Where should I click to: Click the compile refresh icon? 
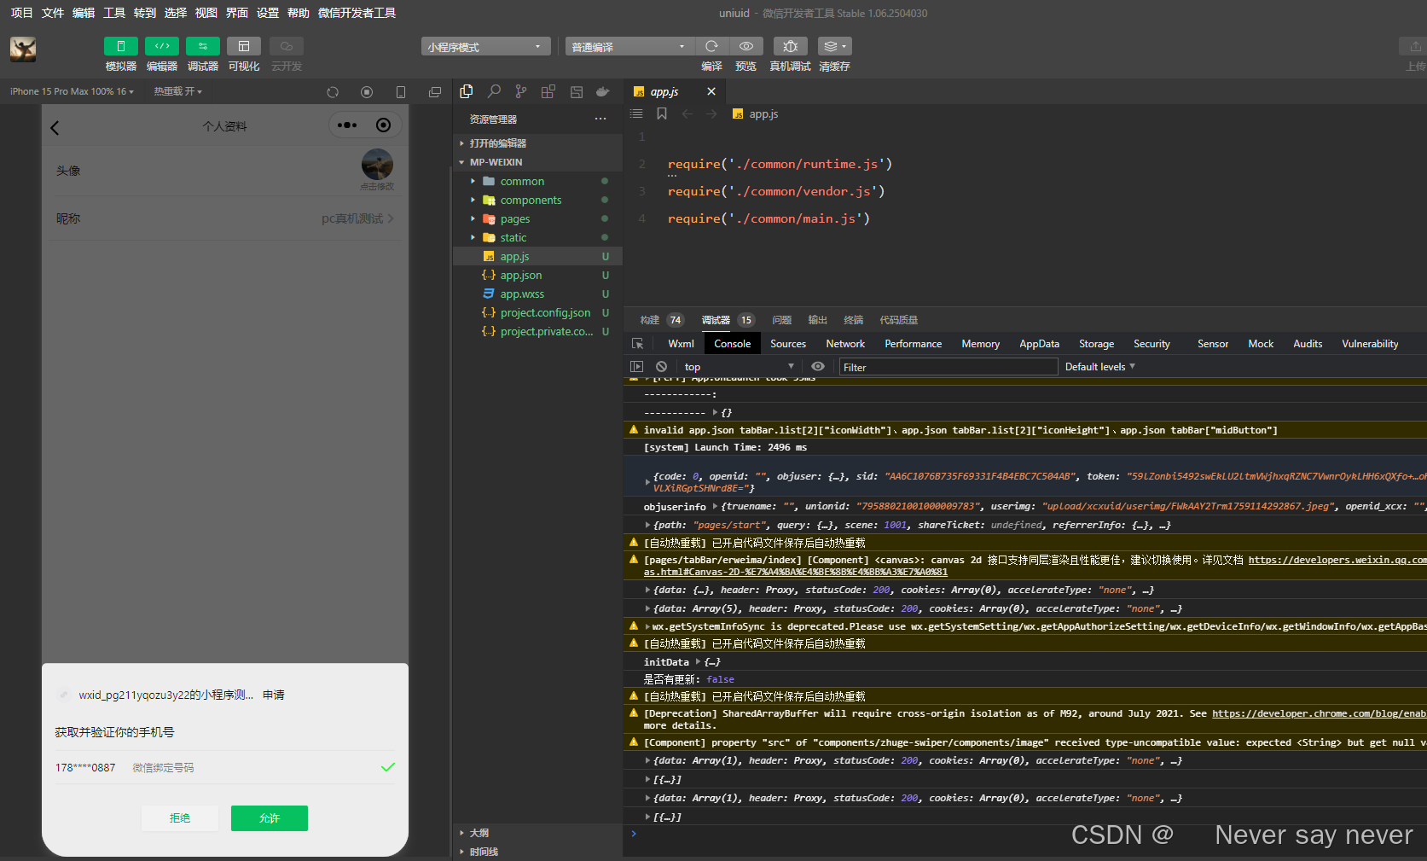(711, 46)
